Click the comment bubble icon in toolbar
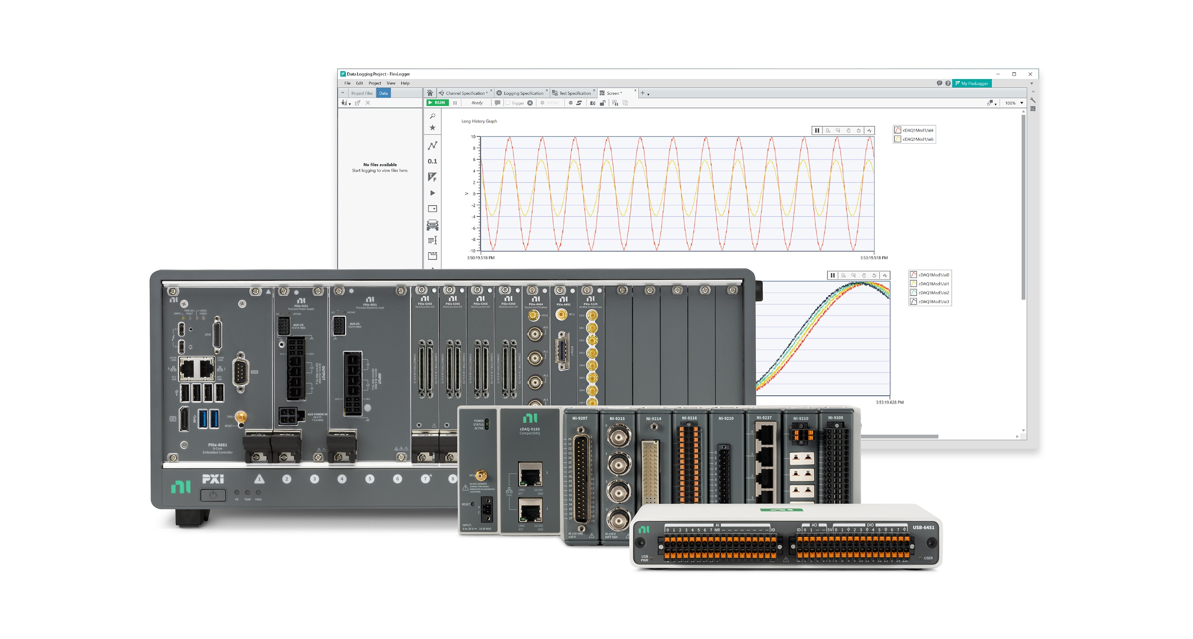 (x=497, y=103)
